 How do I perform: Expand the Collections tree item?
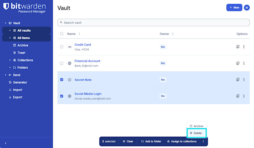click(x=10, y=60)
